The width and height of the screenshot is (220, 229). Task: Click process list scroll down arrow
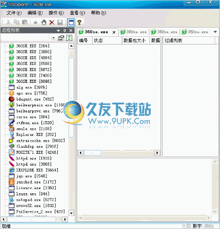71,213
